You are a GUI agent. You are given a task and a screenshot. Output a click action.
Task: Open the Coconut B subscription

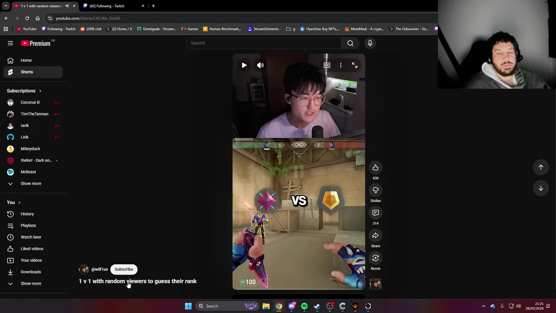coord(33,102)
